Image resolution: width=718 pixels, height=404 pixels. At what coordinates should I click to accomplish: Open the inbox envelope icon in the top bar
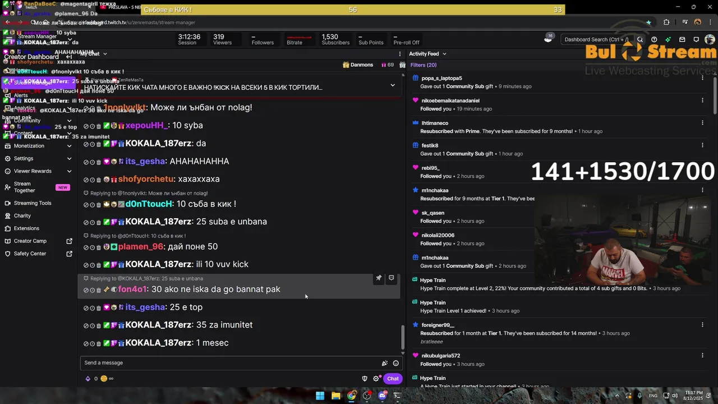click(682, 40)
